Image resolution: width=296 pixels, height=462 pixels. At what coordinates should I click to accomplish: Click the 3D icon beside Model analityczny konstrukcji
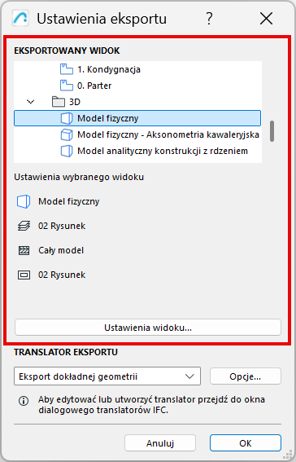67,152
